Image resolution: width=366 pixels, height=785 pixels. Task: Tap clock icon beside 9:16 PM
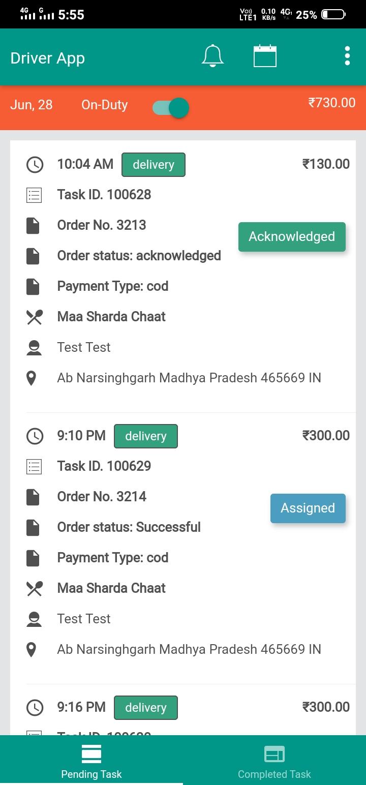[x=35, y=707]
